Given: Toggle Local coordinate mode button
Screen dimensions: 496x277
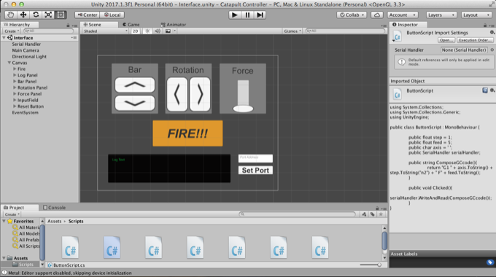Looking at the screenshot, I should click(112, 15).
